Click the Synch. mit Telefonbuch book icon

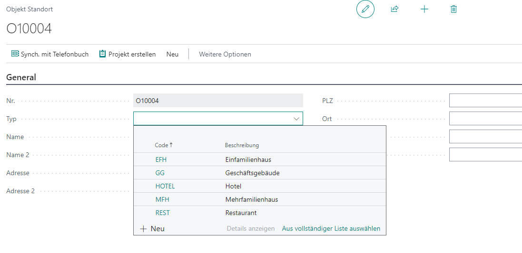(15, 54)
